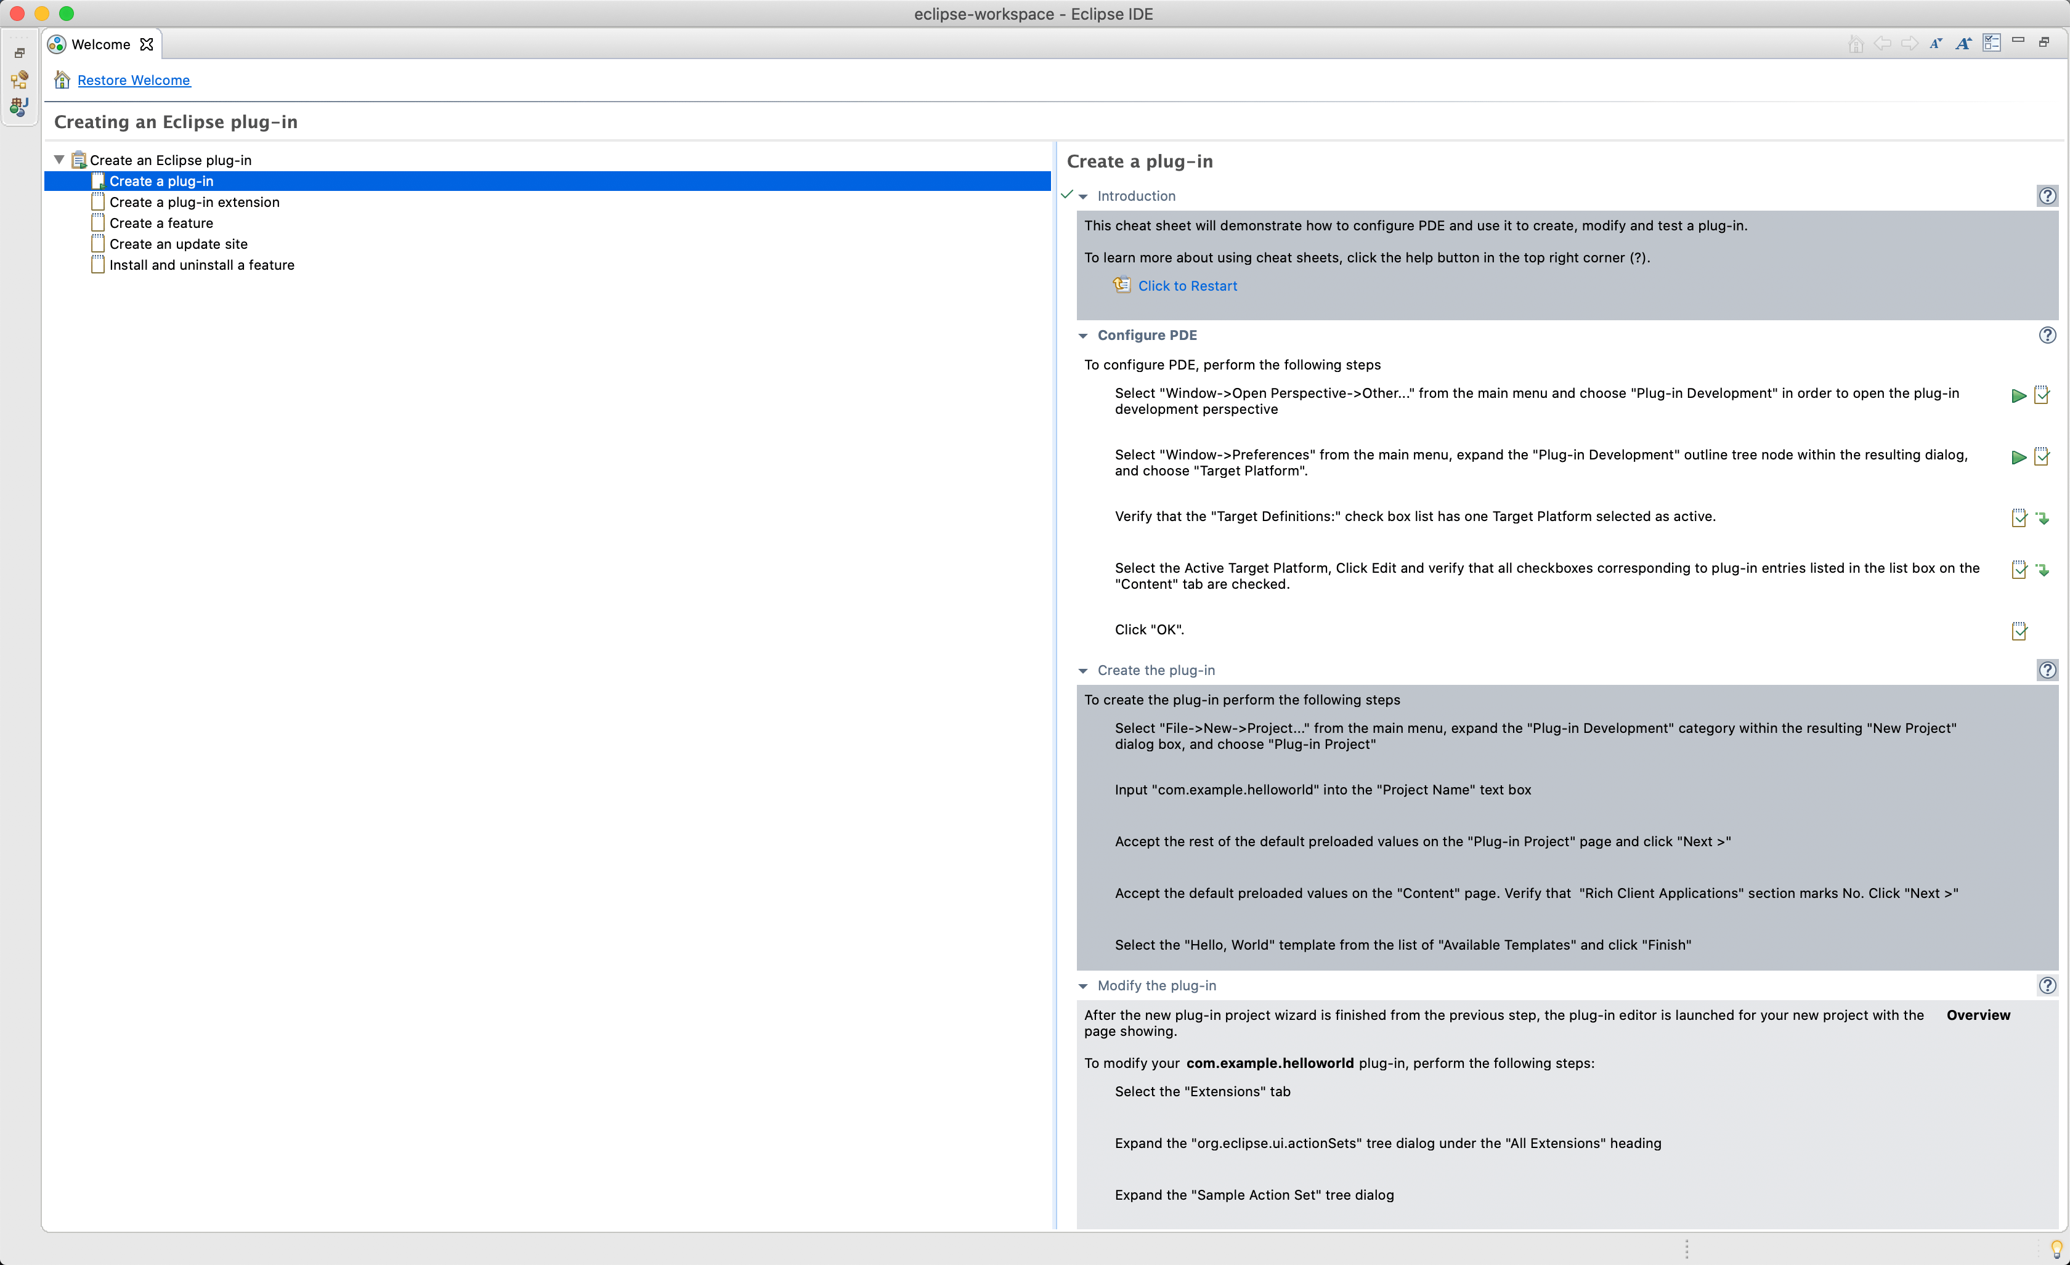2070x1265 pixels.
Task: Click the home icon beside Restore Welcome
Action: click(x=62, y=80)
